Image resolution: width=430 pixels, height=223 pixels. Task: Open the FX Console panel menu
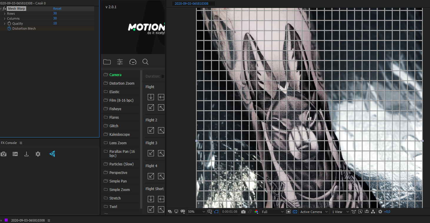21,143
